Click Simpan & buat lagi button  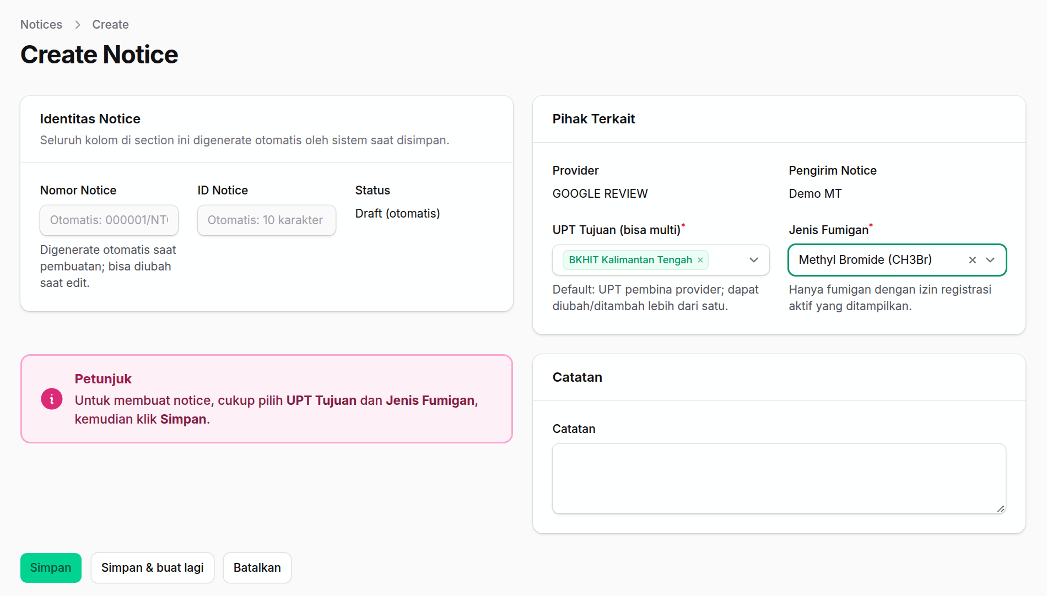[x=153, y=568]
